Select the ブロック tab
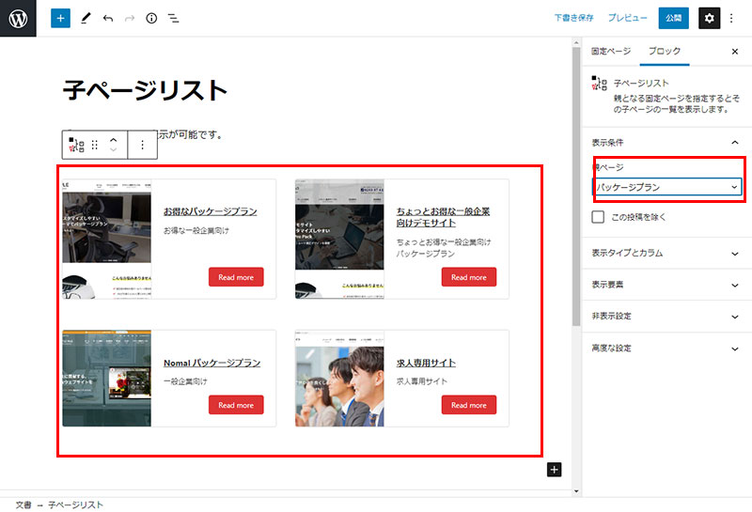Image resolution: width=752 pixels, height=512 pixels. coord(665,51)
